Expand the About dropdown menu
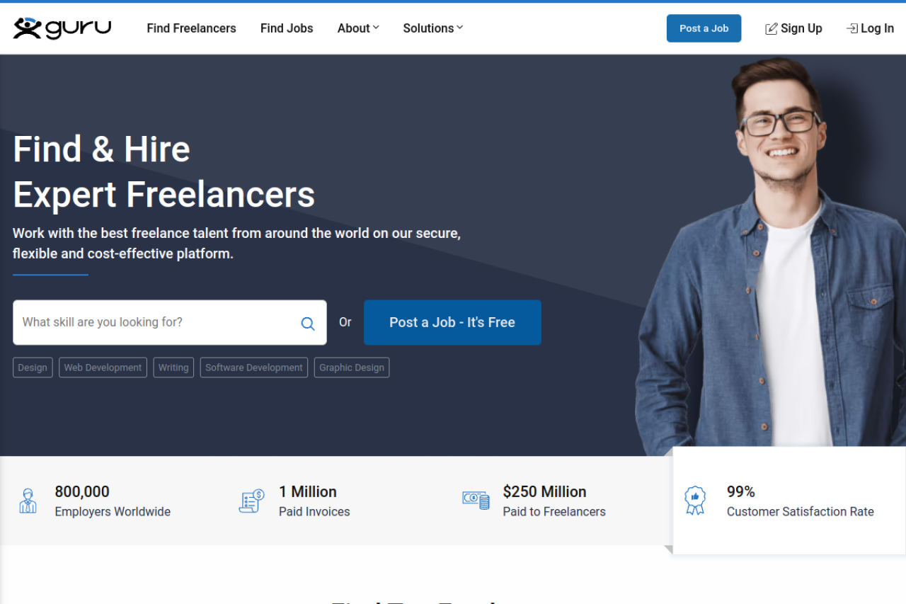This screenshot has height=604, width=906. click(358, 28)
